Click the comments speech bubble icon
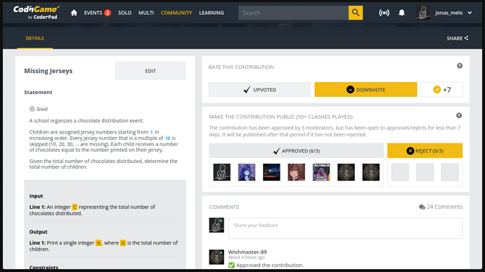The image size is (485, 272). click(x=422, y=207)
